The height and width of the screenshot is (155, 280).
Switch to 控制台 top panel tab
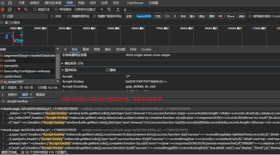pyautogui.click(x=34, y=3)
